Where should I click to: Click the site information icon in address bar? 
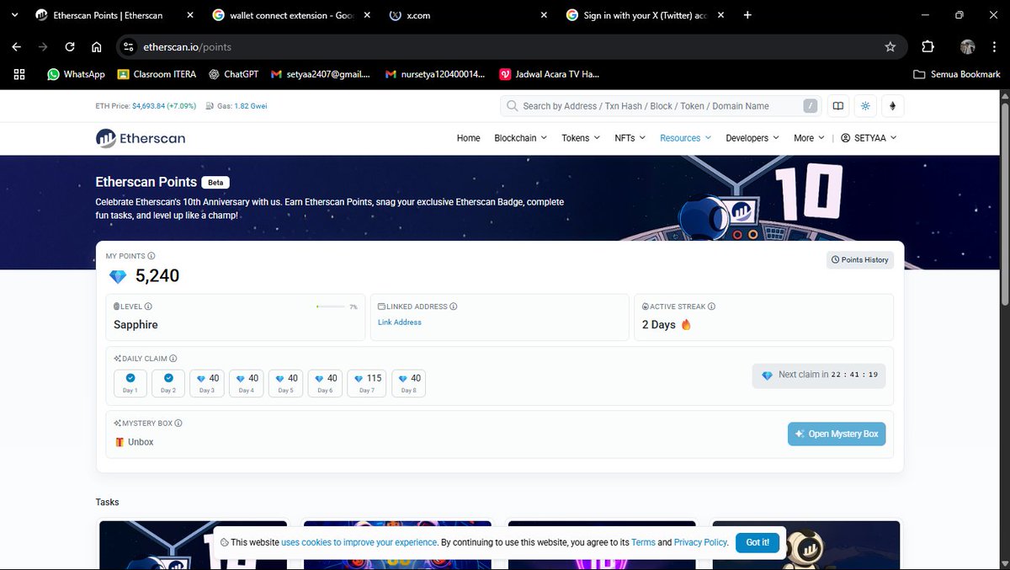[x=127, y=47]
